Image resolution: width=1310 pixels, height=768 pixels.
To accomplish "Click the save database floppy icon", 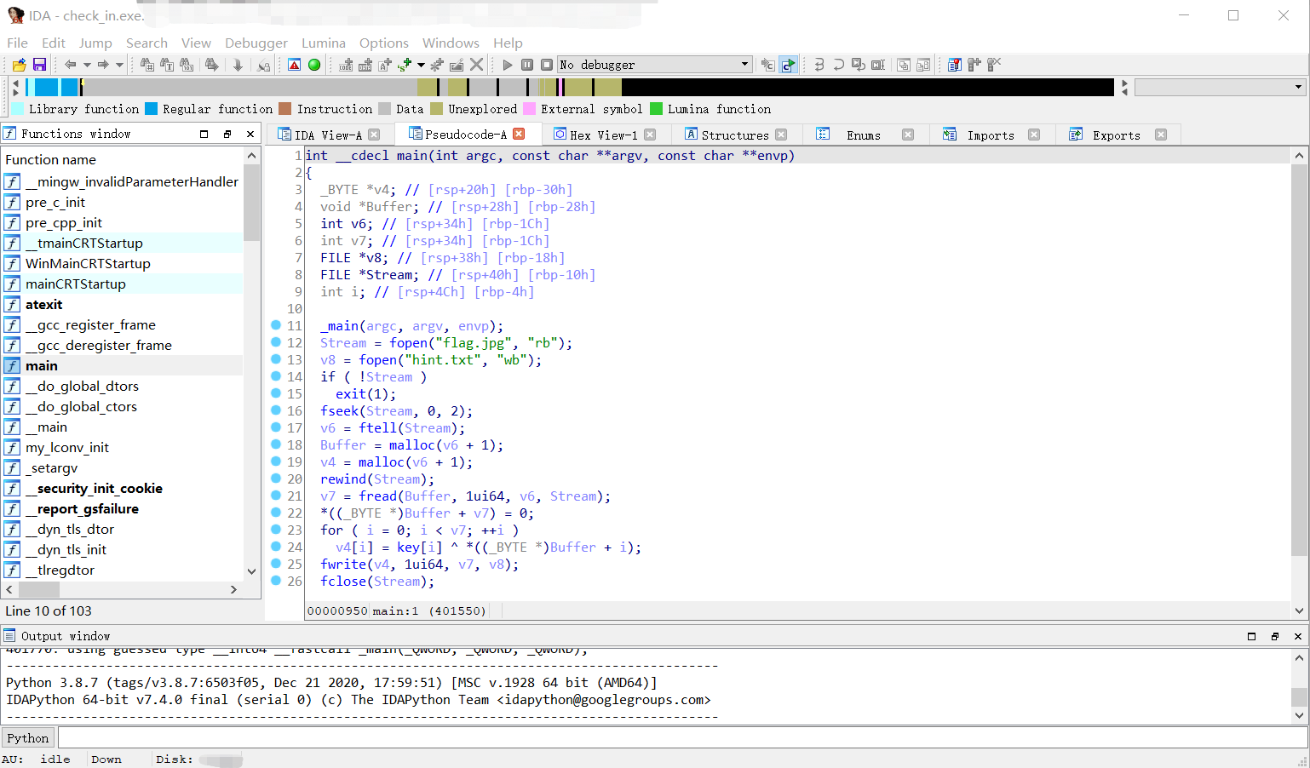I will tap(39, 65).
